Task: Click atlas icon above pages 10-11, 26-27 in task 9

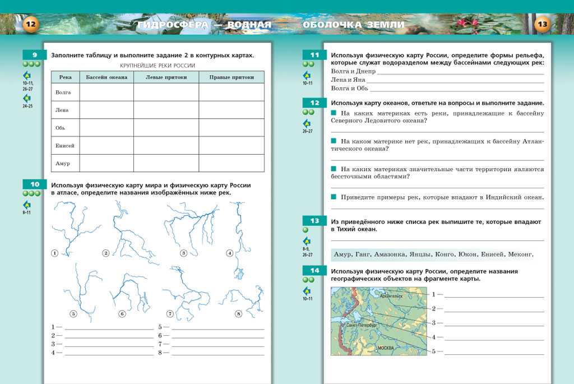Action: [x=27, y=76]
